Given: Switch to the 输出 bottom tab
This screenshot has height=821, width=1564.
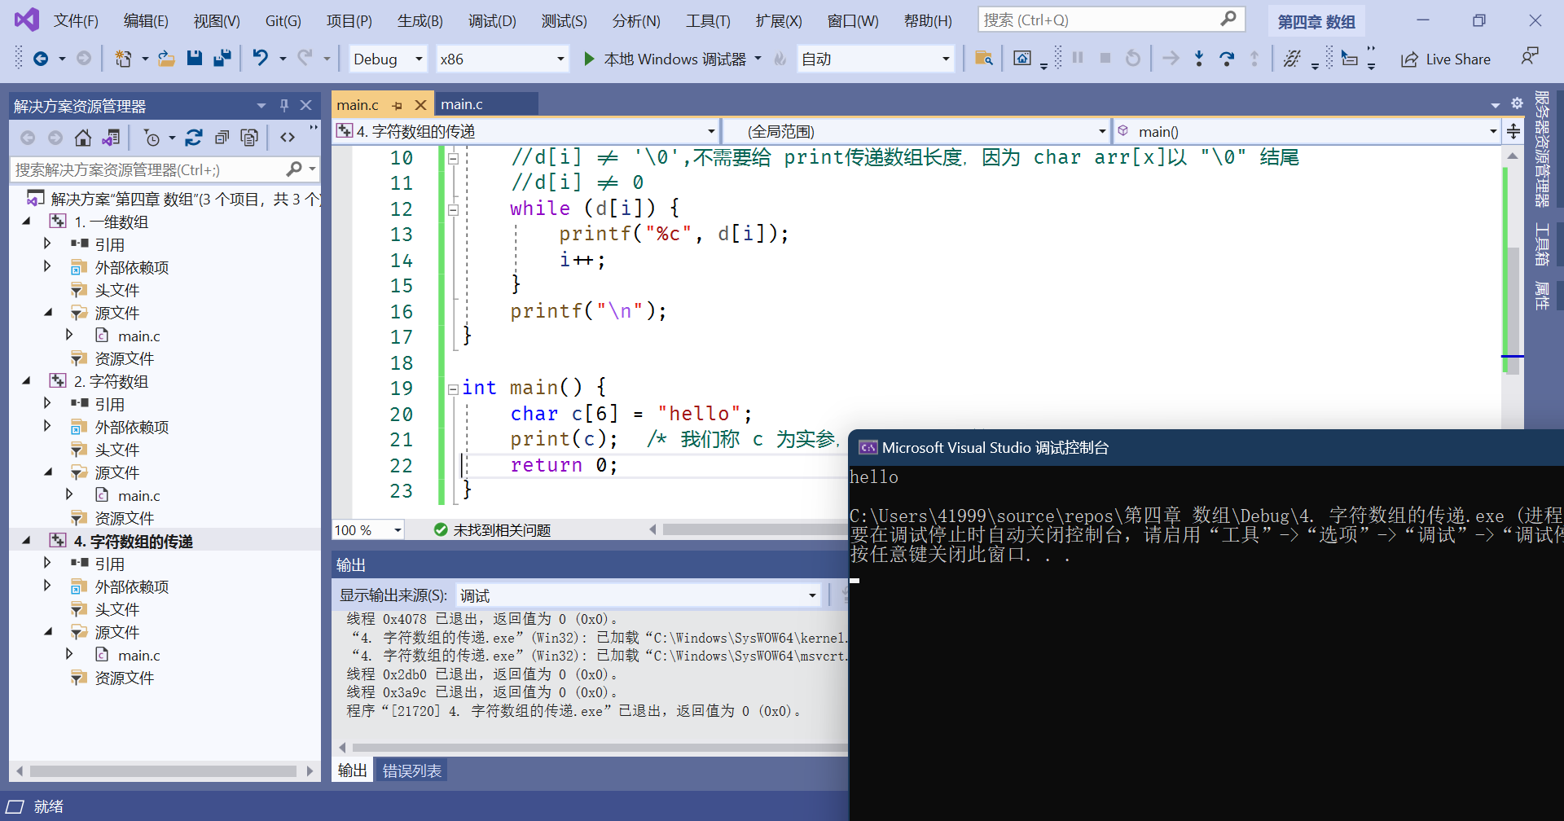Looking at the screenshot, I should 352,771.
